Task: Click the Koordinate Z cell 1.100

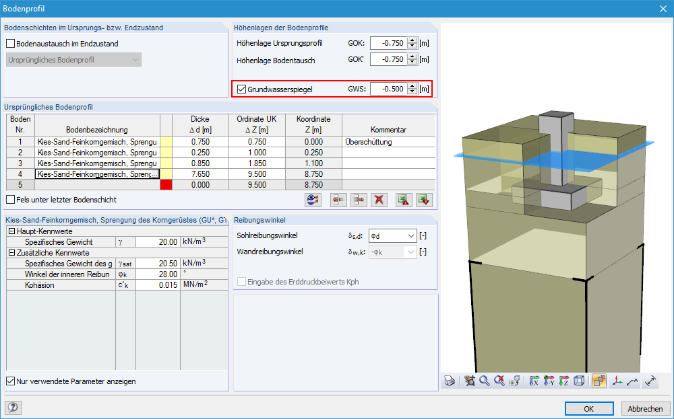Action: 313,163
